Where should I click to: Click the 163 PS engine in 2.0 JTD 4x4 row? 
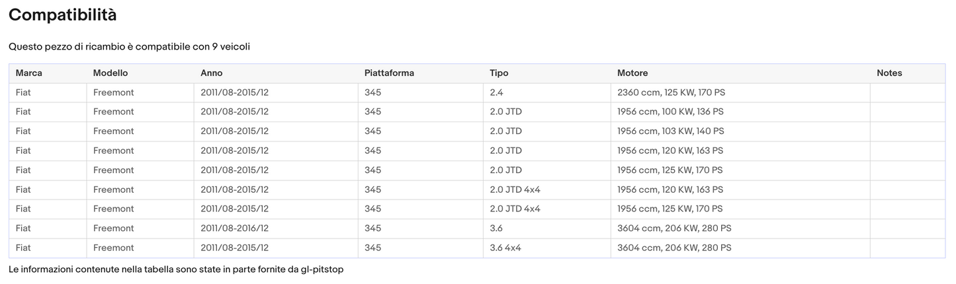670,190
